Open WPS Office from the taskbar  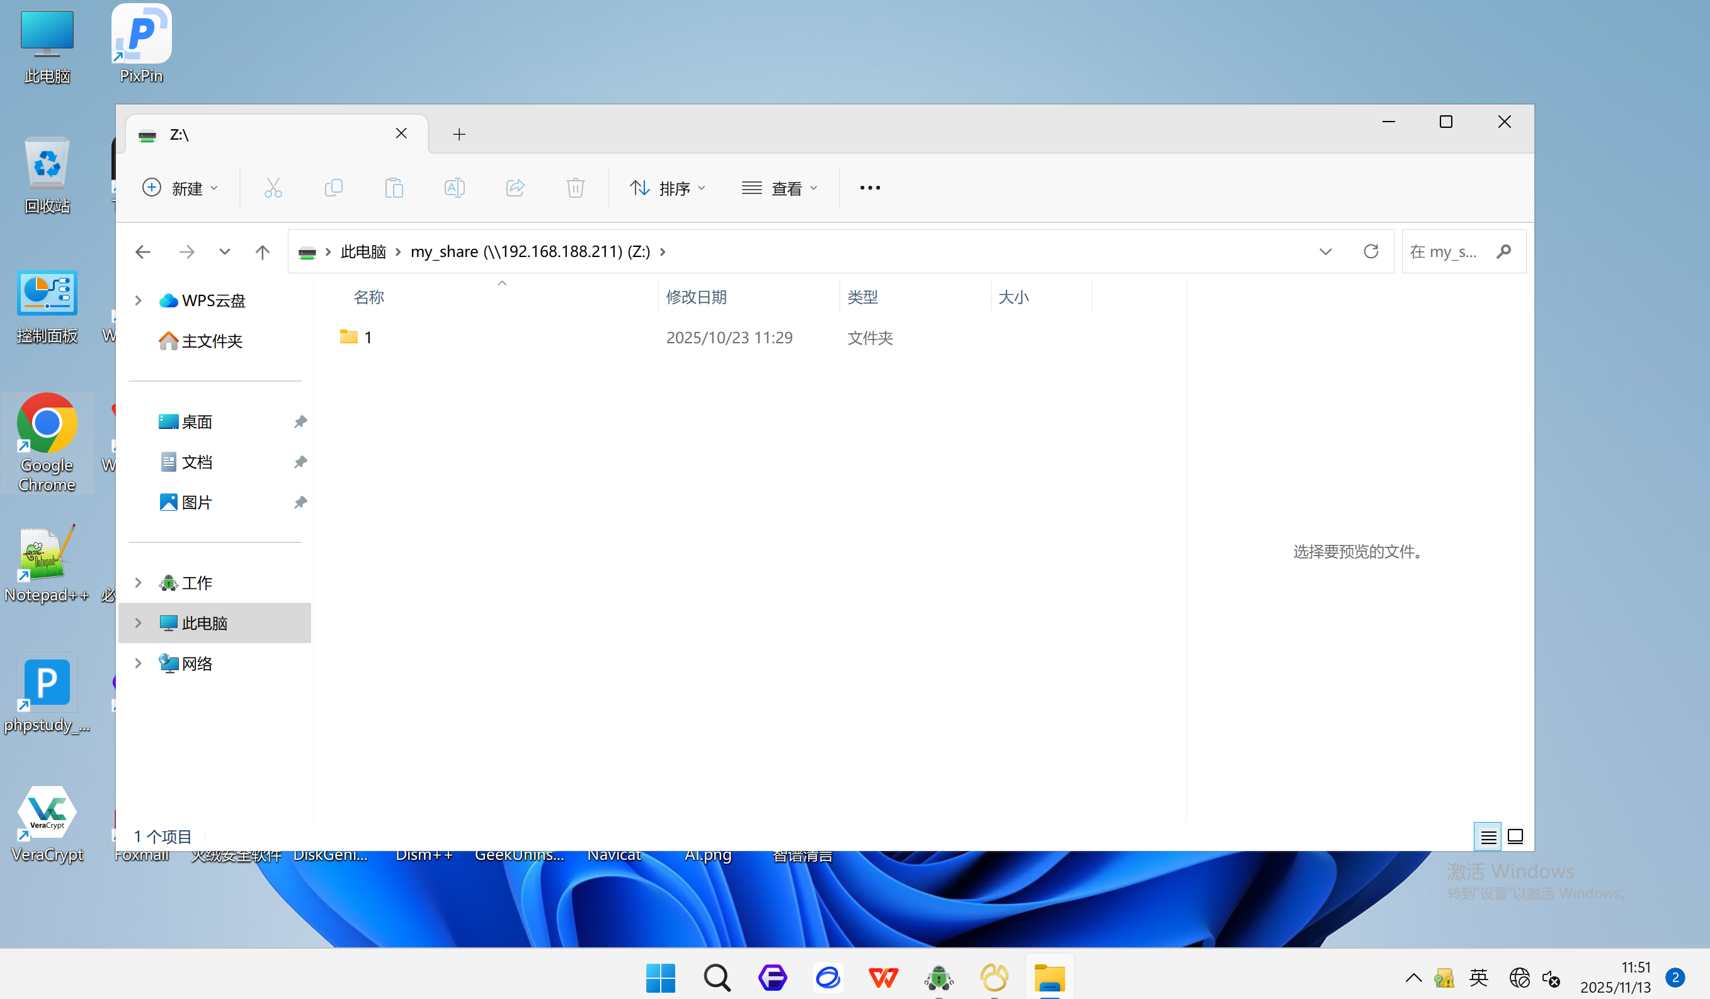(883, 978)
